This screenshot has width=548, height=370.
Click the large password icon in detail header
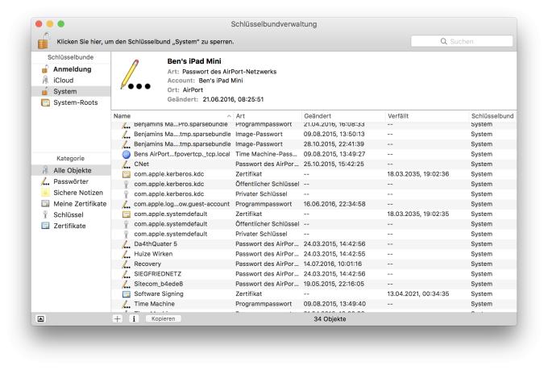(135, 75)
